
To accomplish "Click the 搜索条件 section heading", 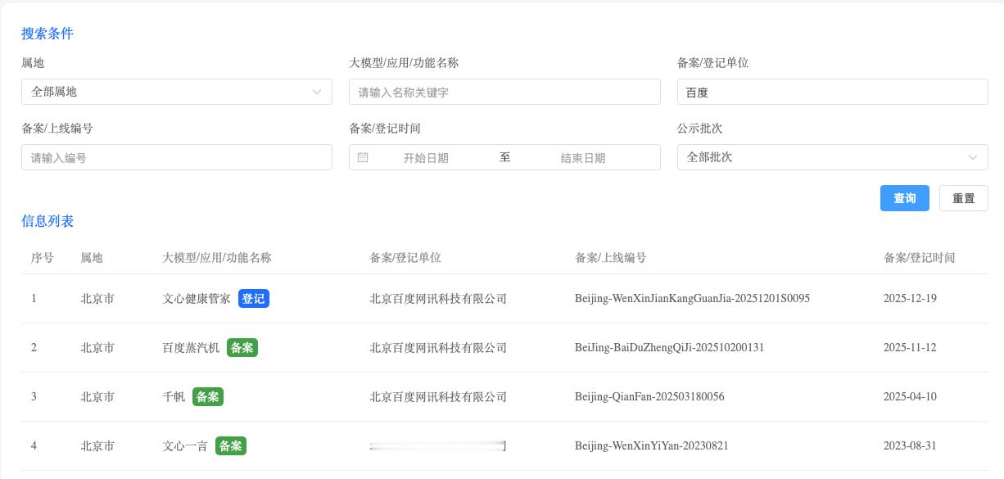I will [x=47, y=34].
